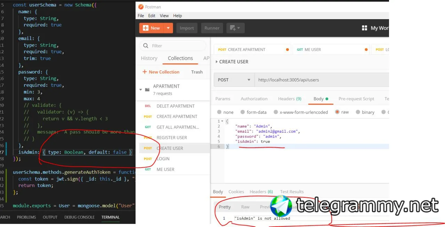This screenshot has height=227, width=445.
Task: Open the PROBLEMS panel tab in VS Code
Action: 26,217
